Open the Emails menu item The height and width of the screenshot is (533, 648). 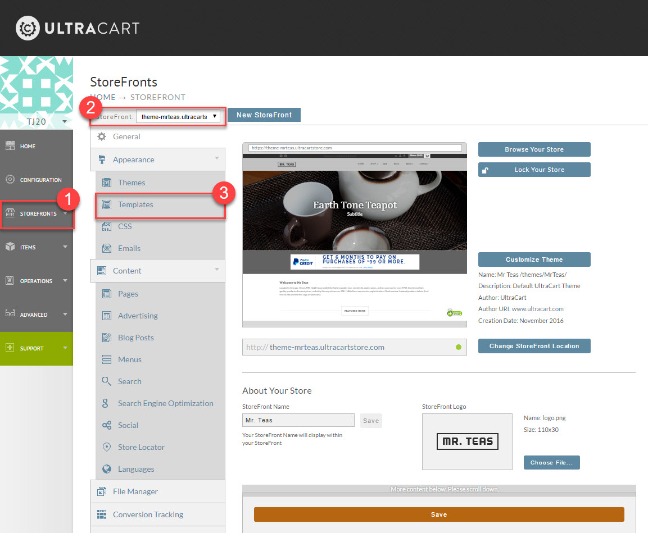(x=161, y=248)
